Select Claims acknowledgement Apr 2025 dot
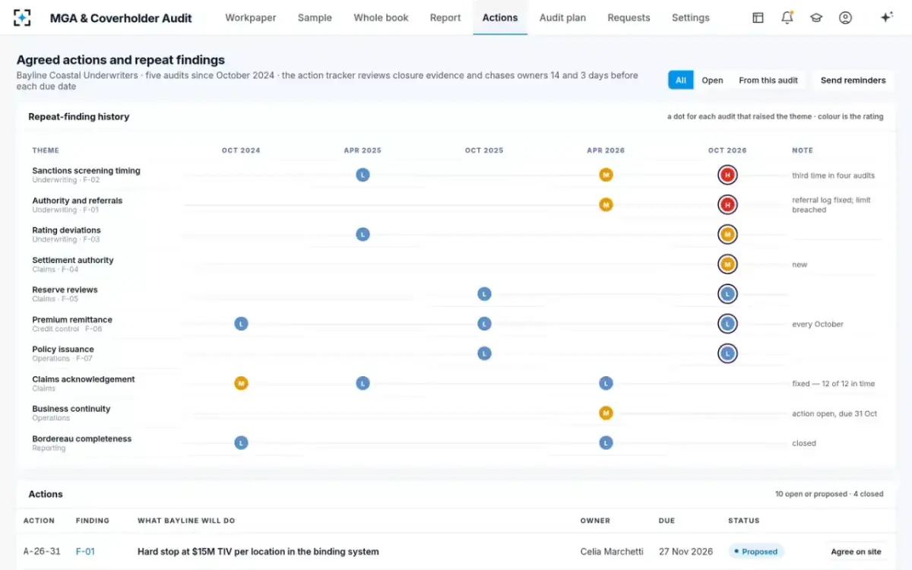The image size is (912, 570). point(363,383)
